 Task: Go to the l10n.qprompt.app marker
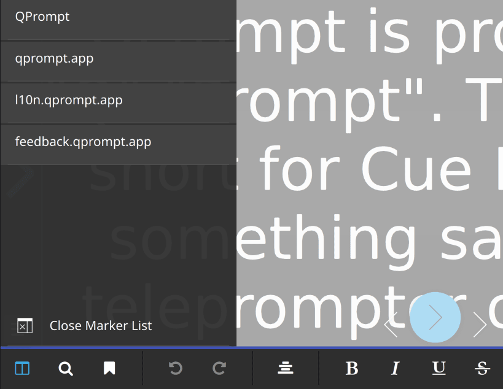point(118,102)
